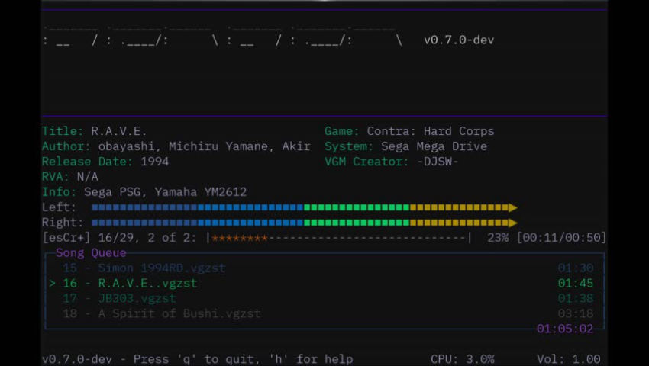The height and width of the screenshot is (366, 649).
Task: Click the Song Queue panel title
Action: (91, 252)
